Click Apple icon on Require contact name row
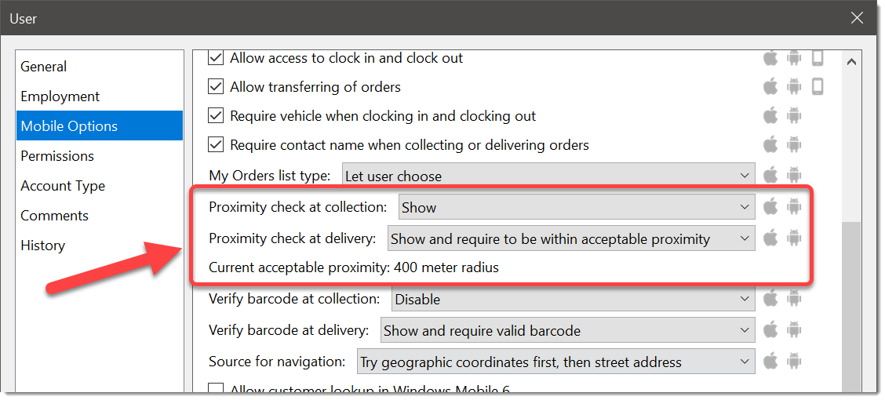The image size is (885, 400). point(770,144)
